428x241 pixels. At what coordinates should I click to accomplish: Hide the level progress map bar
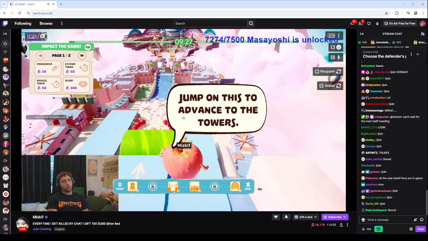coord(260,189)
